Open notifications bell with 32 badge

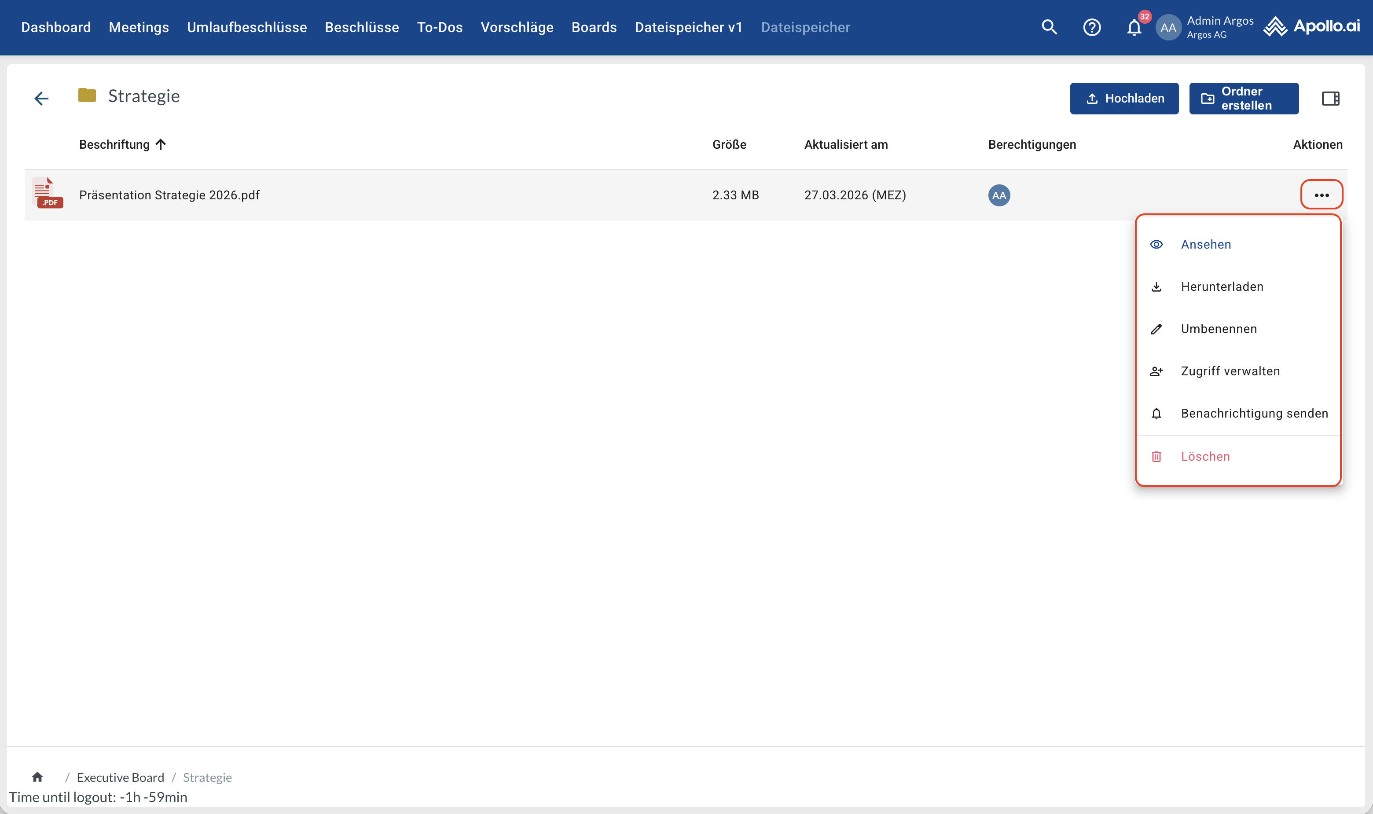pyautogui.click(x=1134, y=27)
